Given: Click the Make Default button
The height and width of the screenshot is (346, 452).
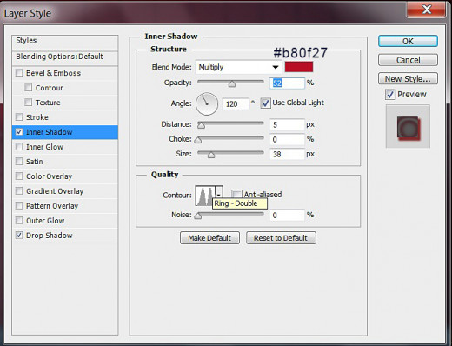Looking at the screenshot, I should coord(209,238).
